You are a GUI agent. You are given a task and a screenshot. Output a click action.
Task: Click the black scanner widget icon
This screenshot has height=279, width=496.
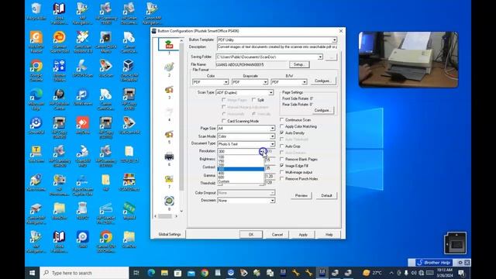pos(455,243)
